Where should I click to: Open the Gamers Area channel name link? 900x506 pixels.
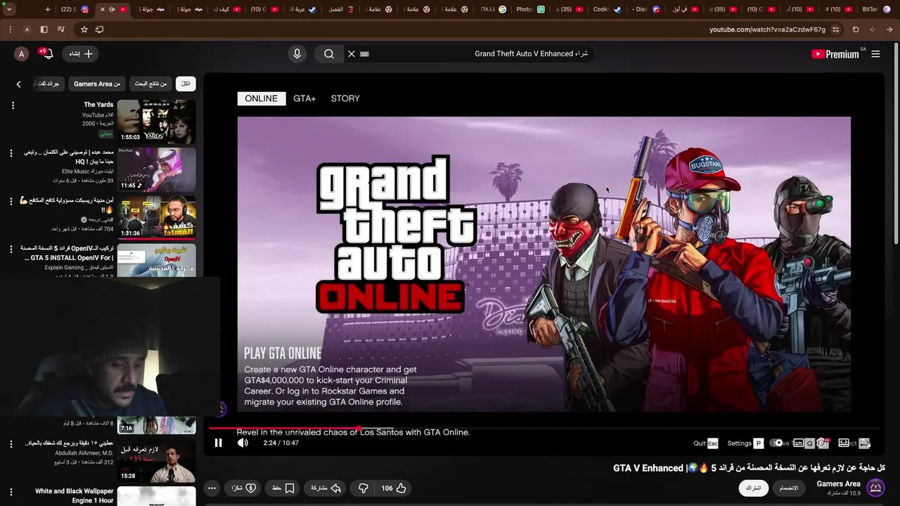(838, 484)
